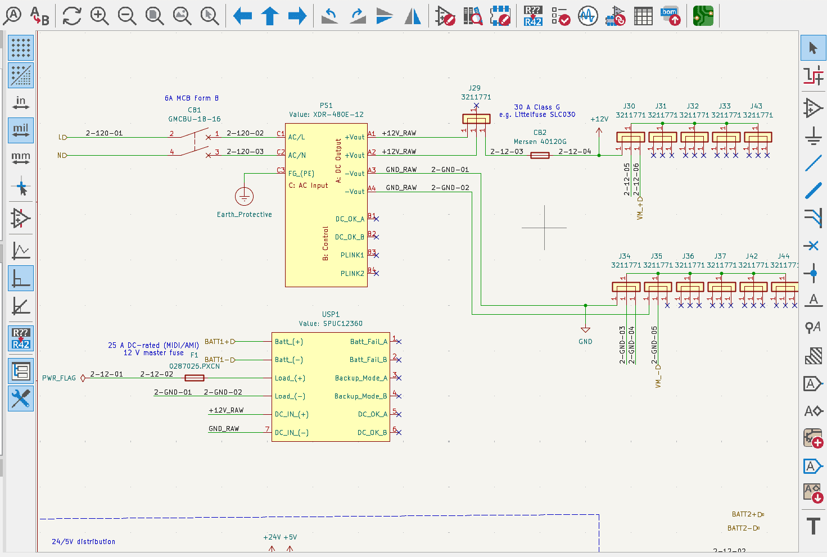Image resolution: width=827 pixels, height=557 pixels.
Task: Set 45-degree line drawing mode
Action: tap(21, 306)
